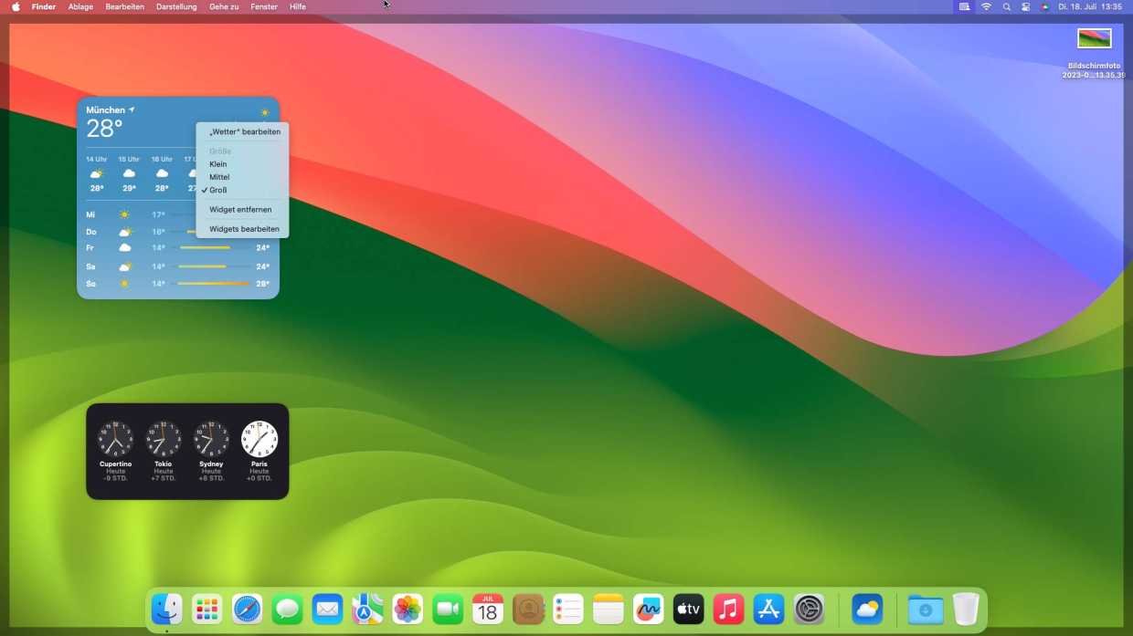Select the Mittel widget size

point(219,177)
